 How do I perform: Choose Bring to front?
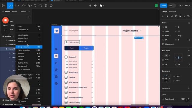(x=29, y=38)
